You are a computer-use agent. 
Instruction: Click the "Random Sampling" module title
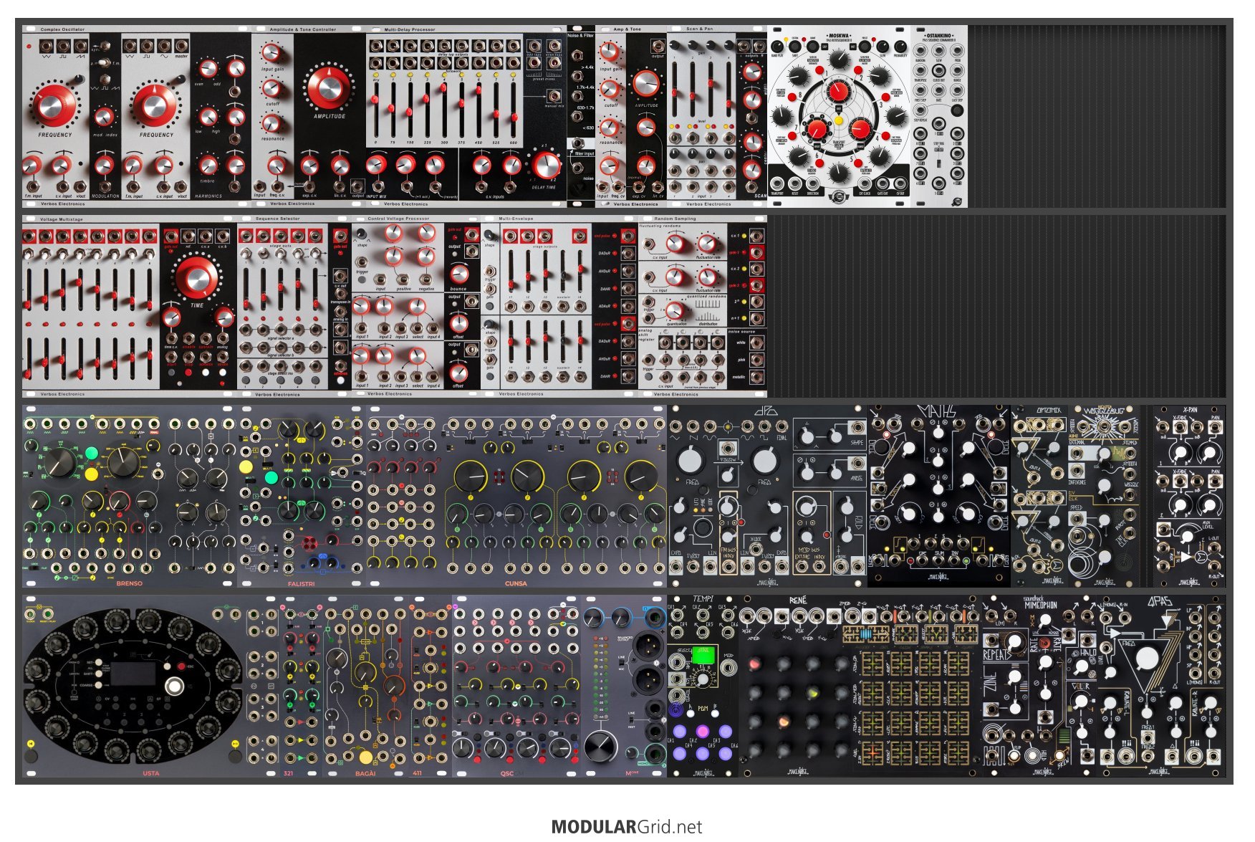pyautogui.click(x=675, y=219)
